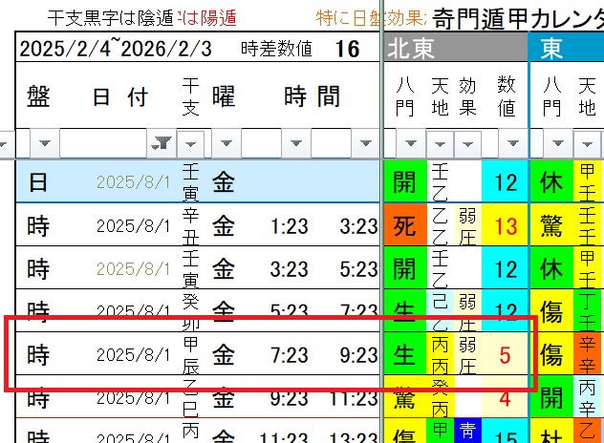Click the orange 死 cell

[404, 226]
